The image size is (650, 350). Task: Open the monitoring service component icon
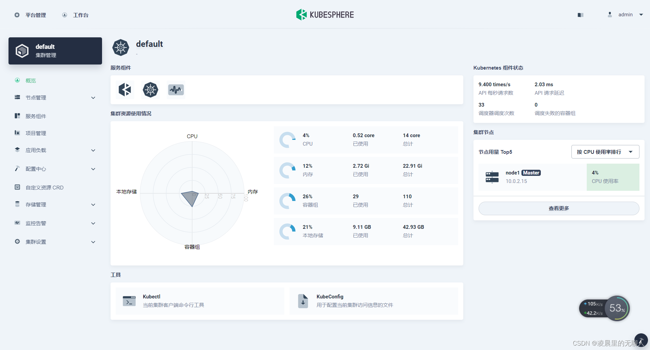(176, 90)
